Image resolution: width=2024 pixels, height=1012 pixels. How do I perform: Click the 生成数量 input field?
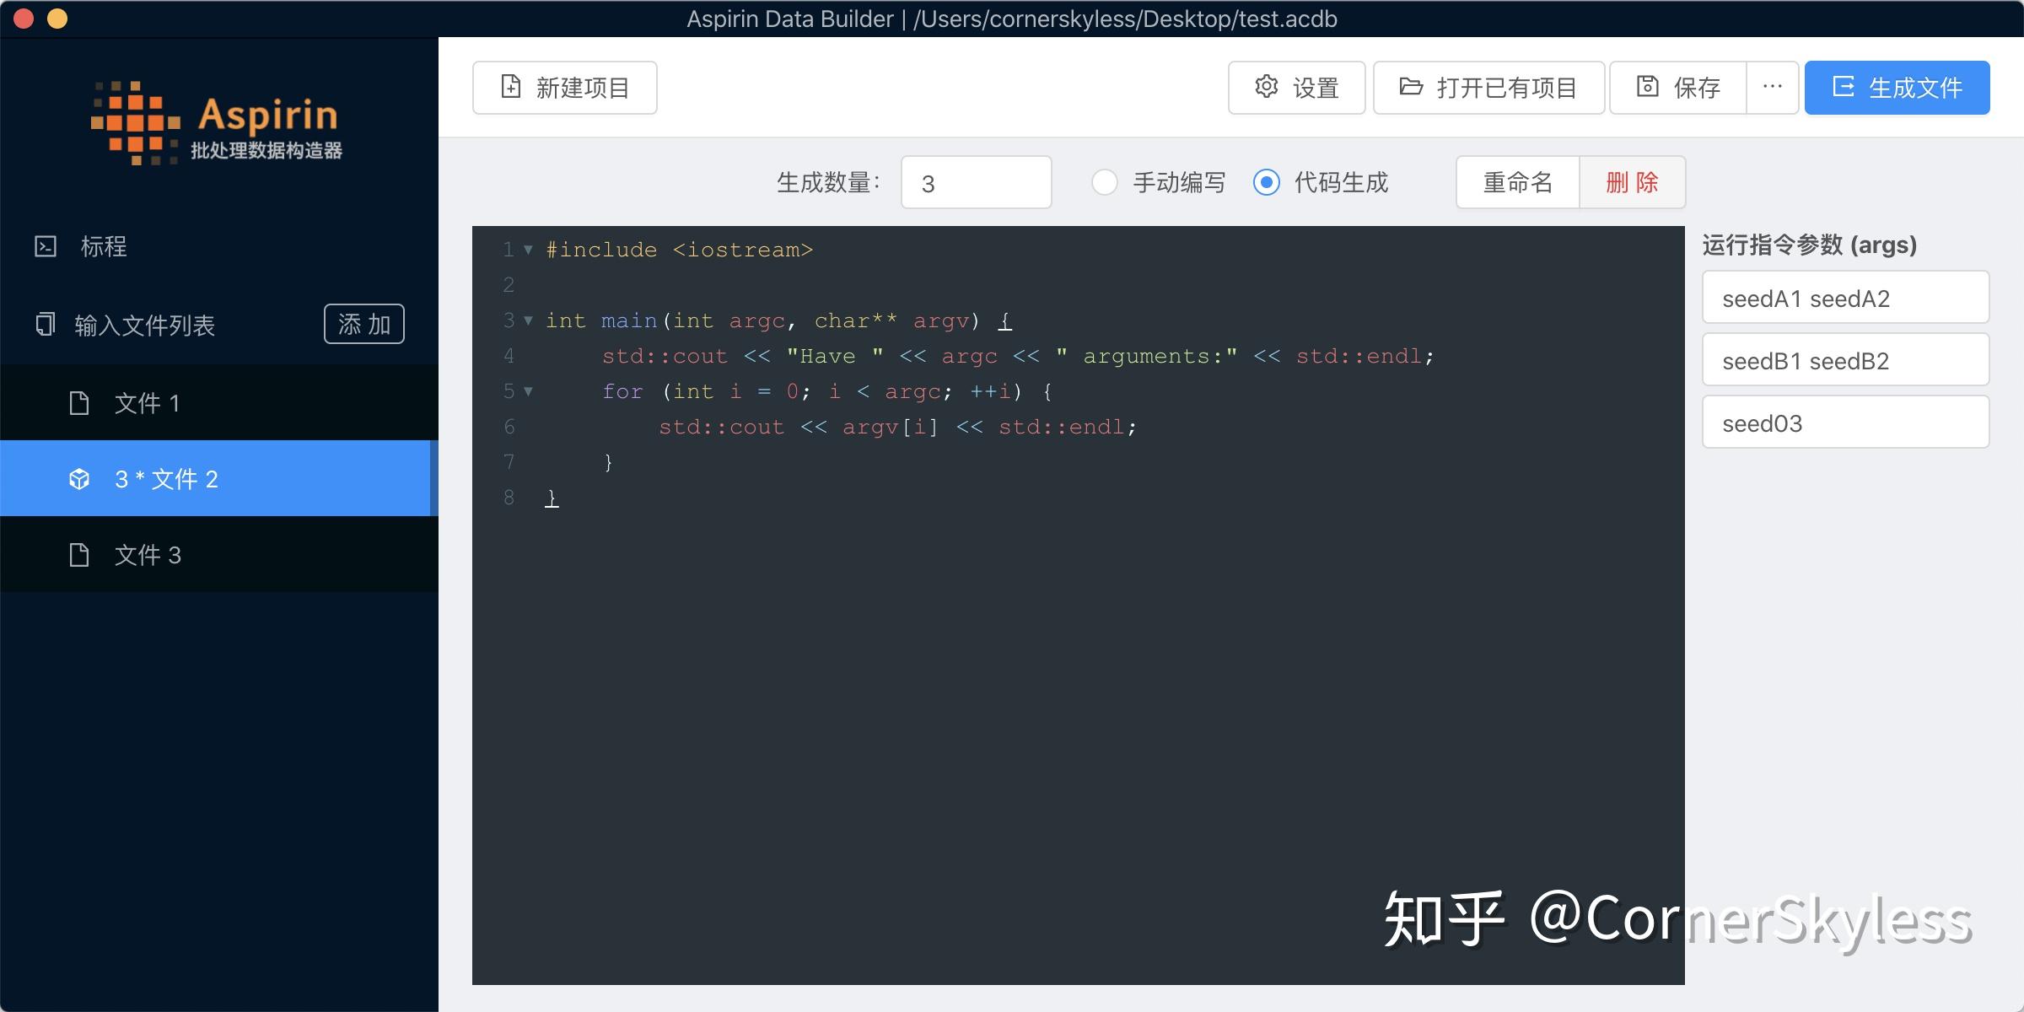tap(976, 183)
